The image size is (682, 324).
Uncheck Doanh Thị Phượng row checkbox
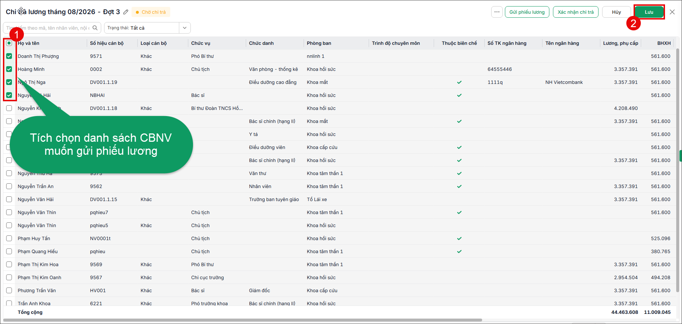pos(9,56)
